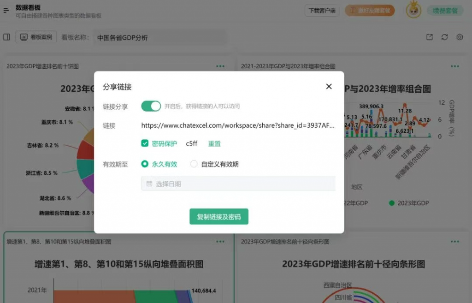Open dashboard settings via the gear icon
This screenshot has height=303, width=472.
tap(460, 37)
